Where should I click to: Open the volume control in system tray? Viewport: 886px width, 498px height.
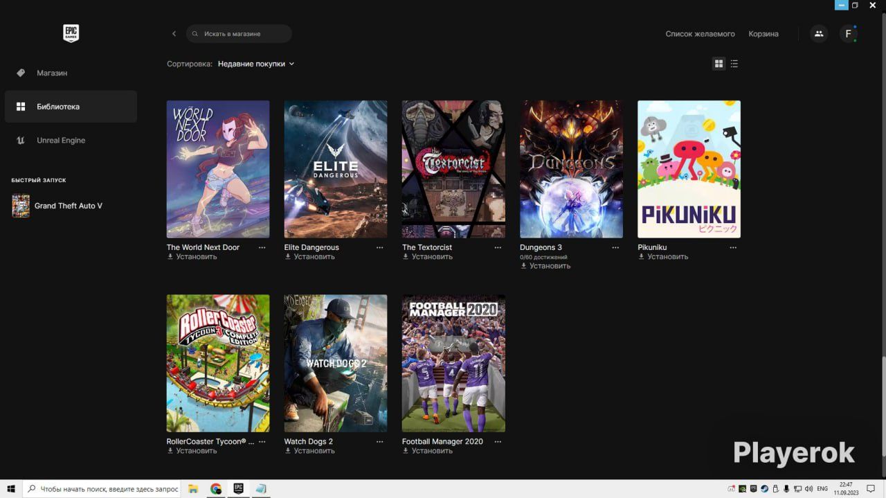pyautogui.click(x=808, y=489)
